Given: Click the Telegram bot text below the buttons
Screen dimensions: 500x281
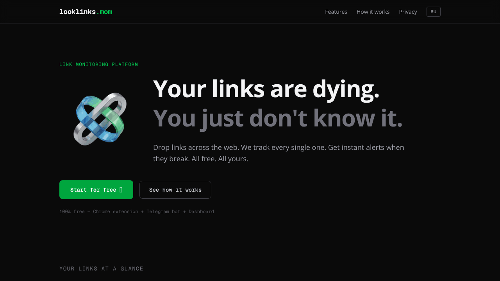Looking at the screenshot, I should point(163,212).
